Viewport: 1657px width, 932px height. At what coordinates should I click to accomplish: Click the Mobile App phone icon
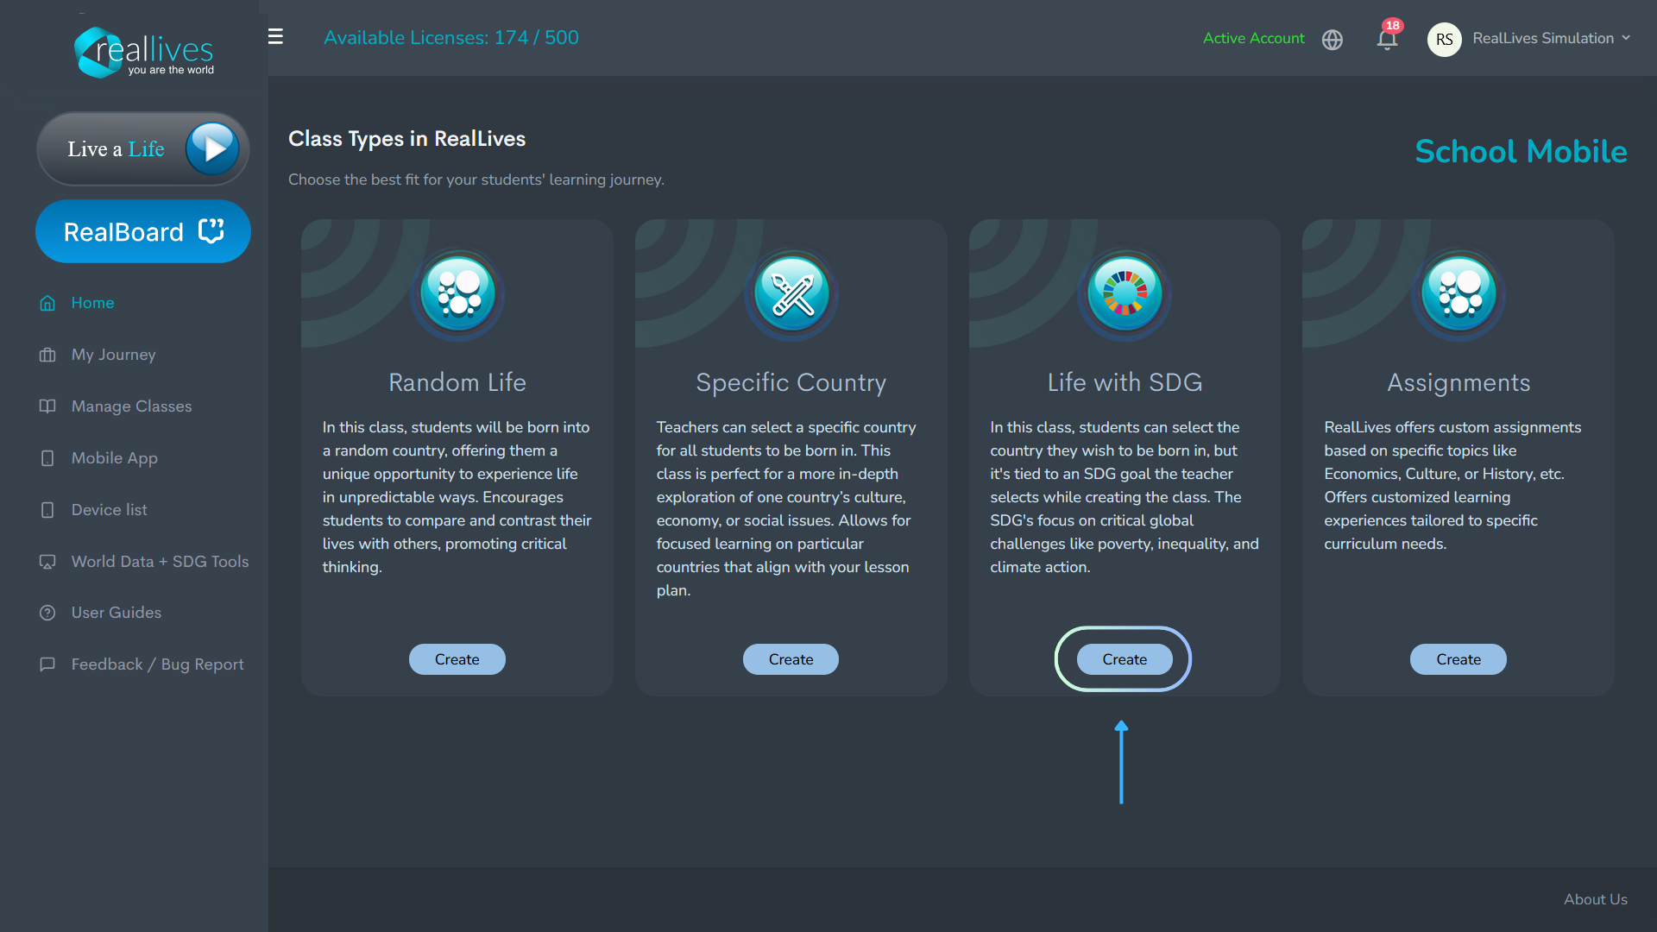coord(47,458)
